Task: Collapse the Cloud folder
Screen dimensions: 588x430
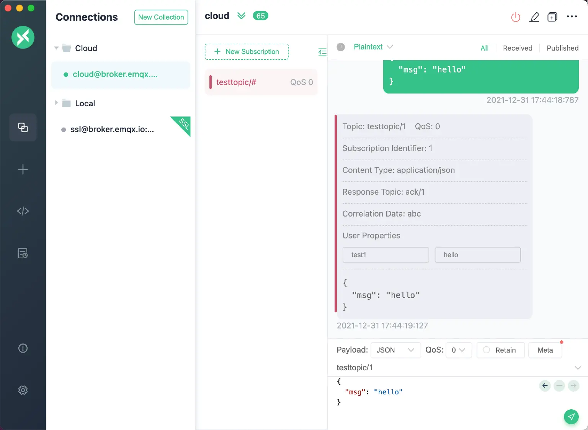Action: [56, 48]
